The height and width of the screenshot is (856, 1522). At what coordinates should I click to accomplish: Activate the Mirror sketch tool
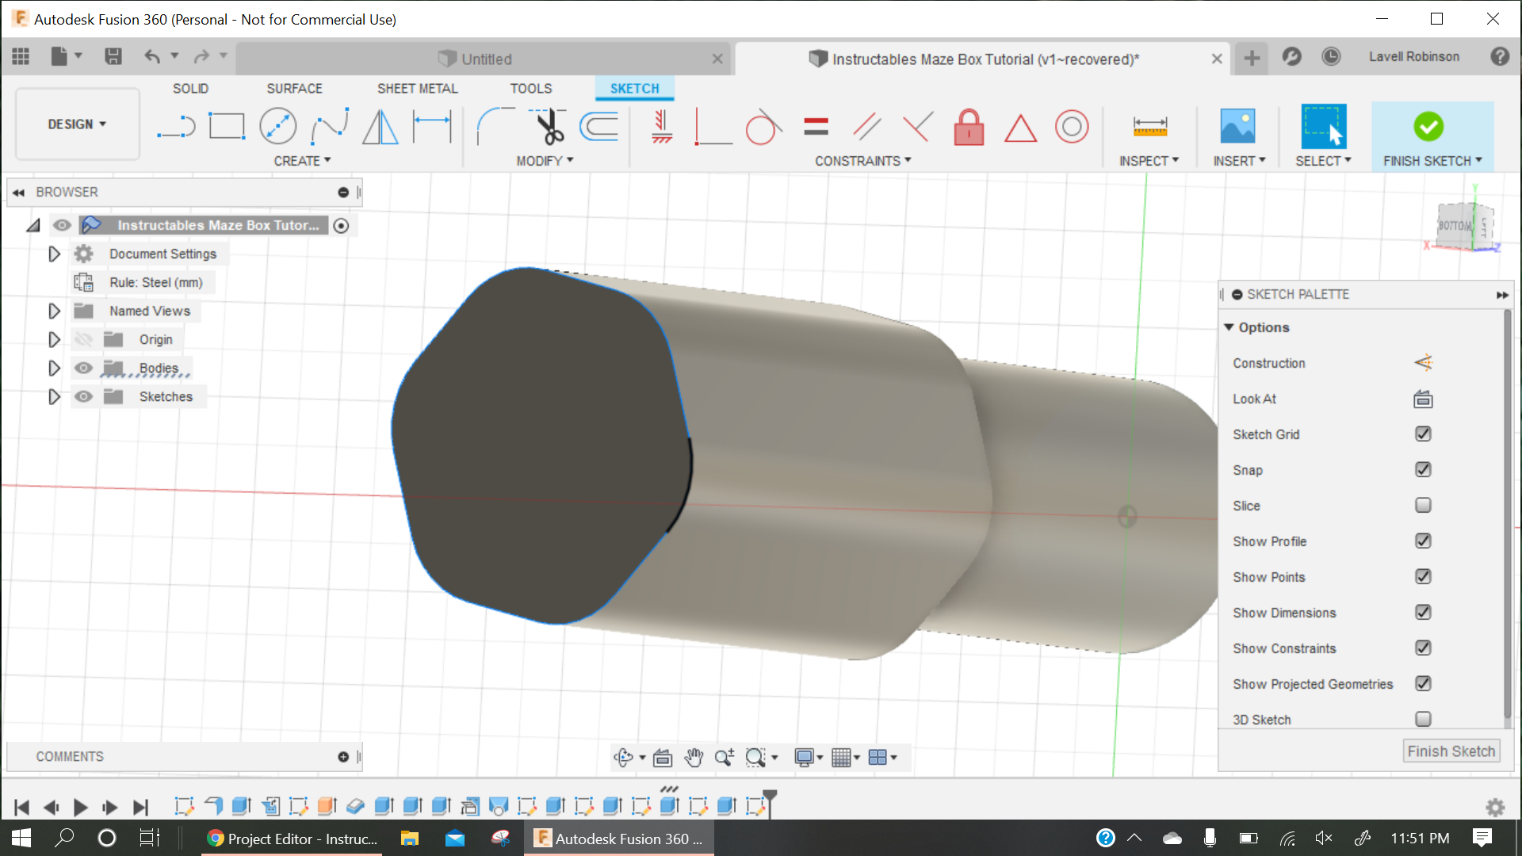[380, 126]
